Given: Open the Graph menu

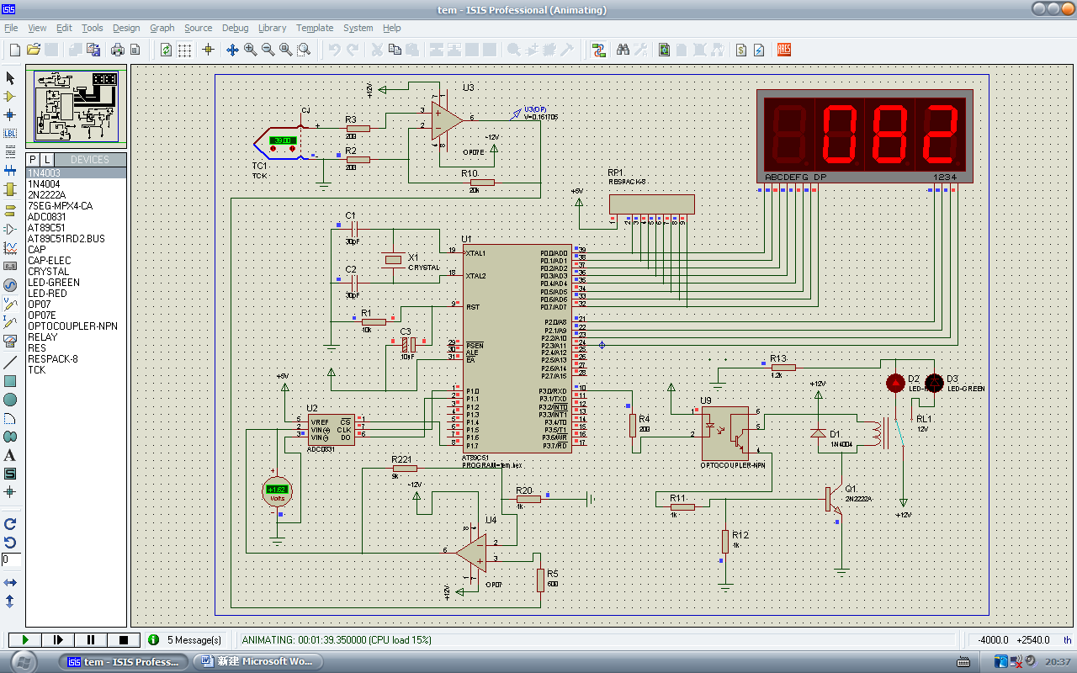Looking at the screenshot, I should 162,28.
